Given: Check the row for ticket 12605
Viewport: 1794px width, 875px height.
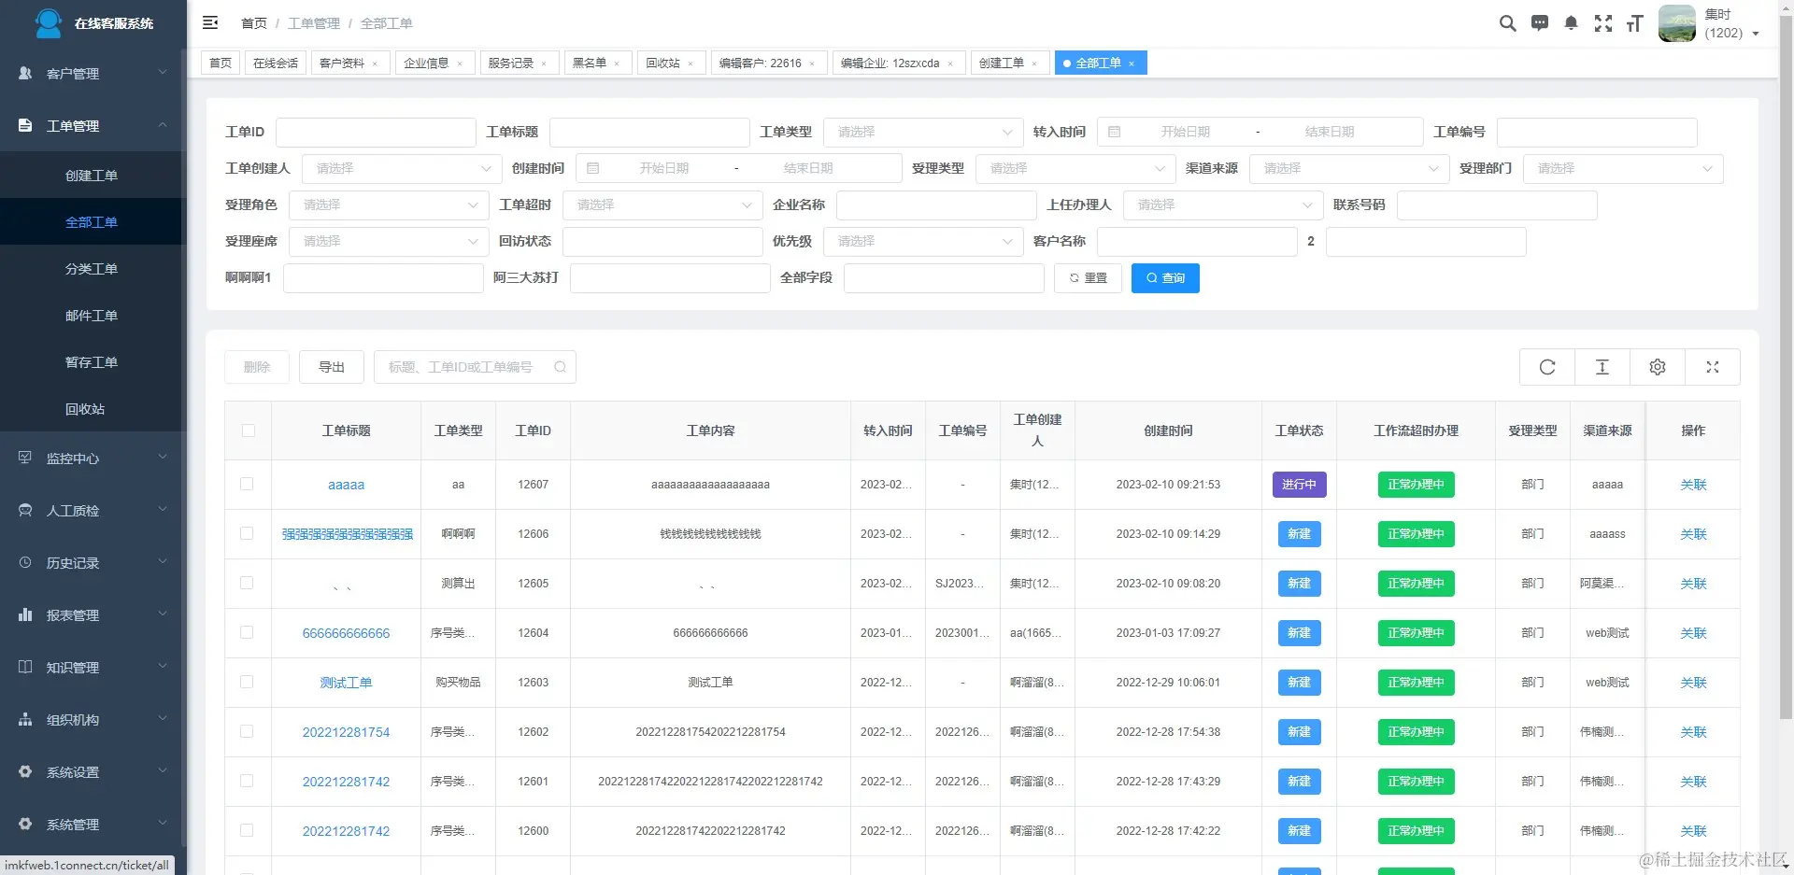Looking at the screenshot, I should click(247, 583).
